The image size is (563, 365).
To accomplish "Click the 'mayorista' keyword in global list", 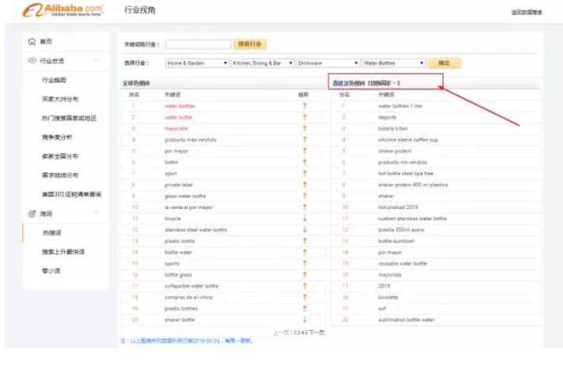I will [176, 128].
